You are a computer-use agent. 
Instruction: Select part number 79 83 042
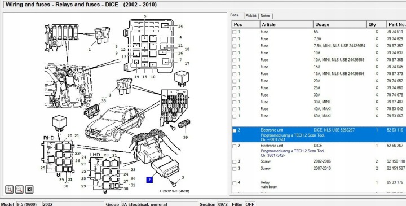click(x=395, y=109)
